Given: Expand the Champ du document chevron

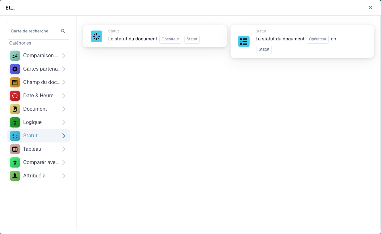Looking at the screenshot, I should 64,82.
